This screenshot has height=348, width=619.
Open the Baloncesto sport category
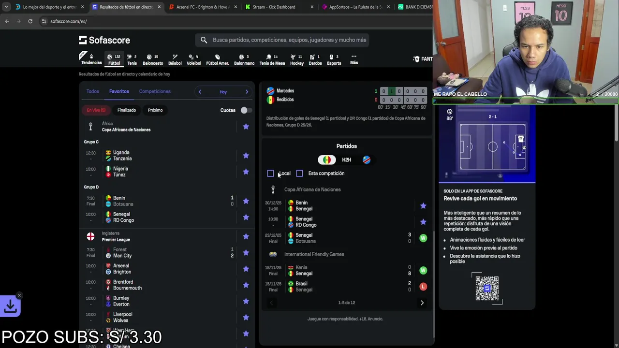(x=153, y=59)
